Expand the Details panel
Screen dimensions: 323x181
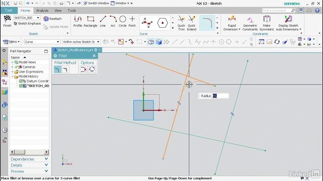29,165
